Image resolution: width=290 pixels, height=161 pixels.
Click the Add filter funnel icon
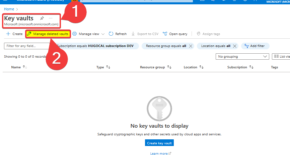coord(246,46)
